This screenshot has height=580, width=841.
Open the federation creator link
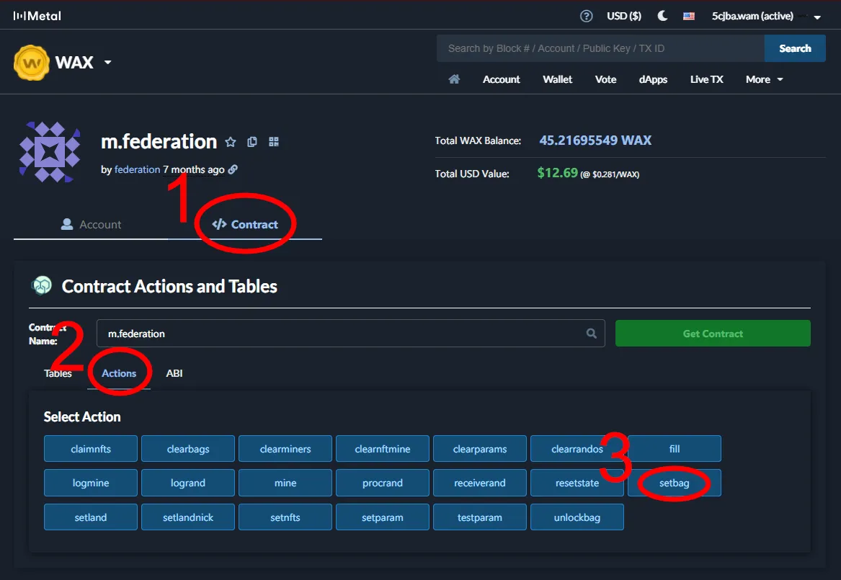pos(138,169)
